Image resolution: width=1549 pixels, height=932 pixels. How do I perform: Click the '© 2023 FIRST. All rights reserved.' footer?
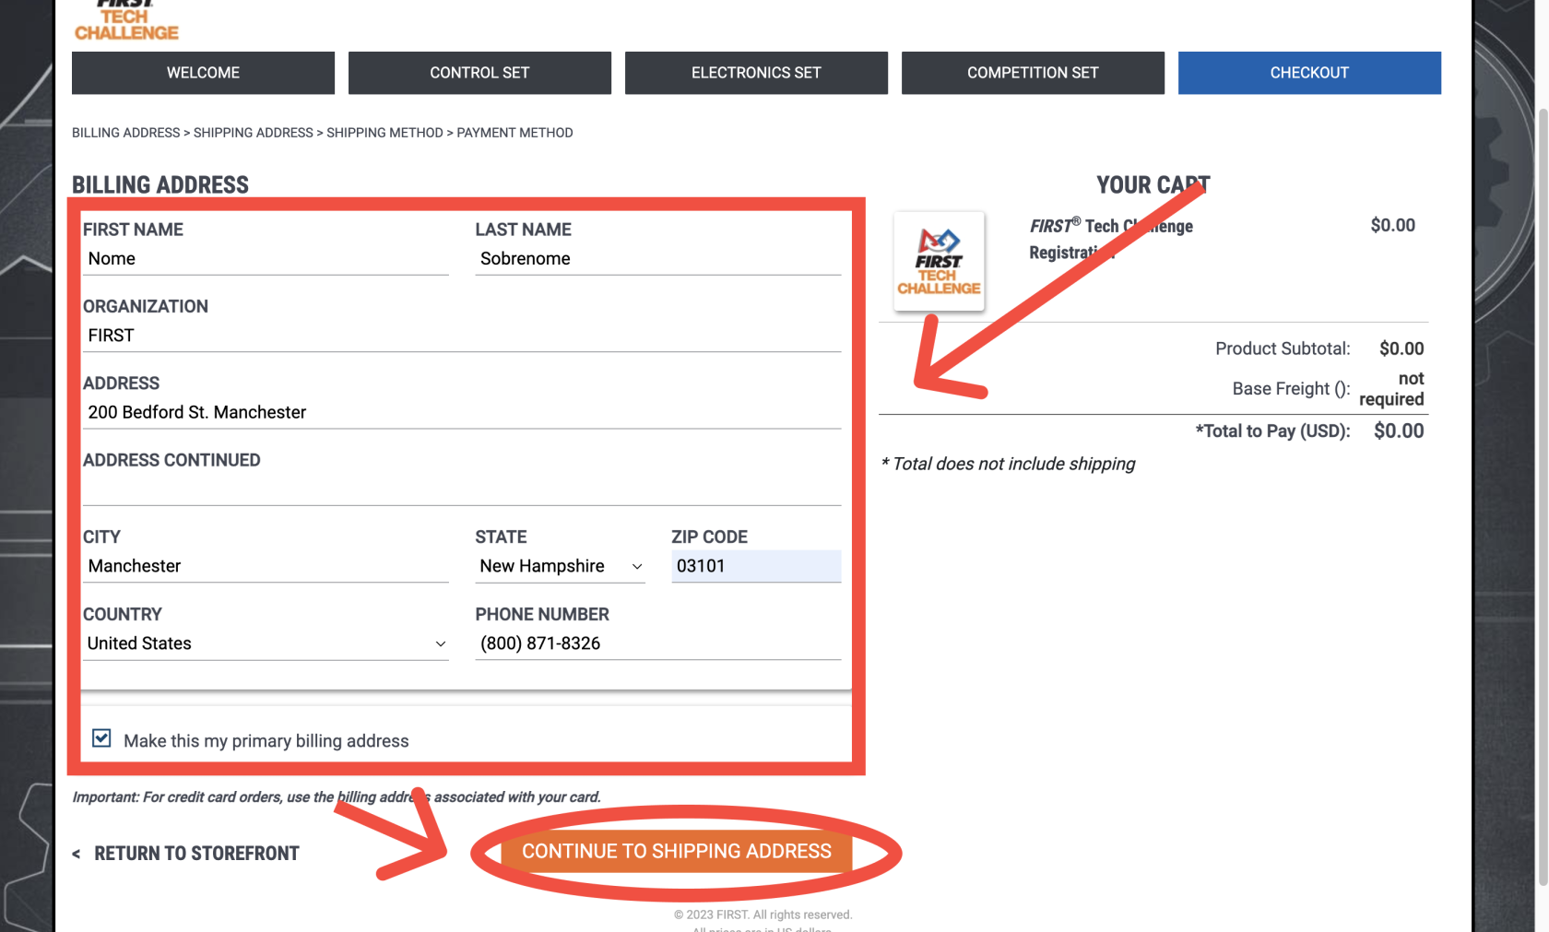pos(763,914)
